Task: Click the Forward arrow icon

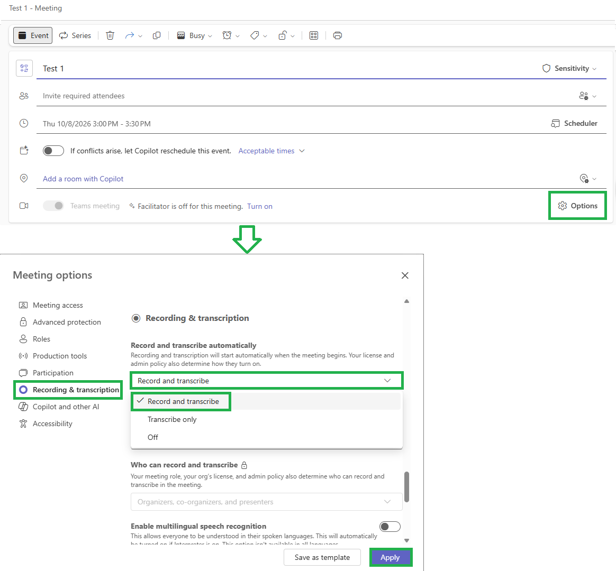Action: [129, 36]
